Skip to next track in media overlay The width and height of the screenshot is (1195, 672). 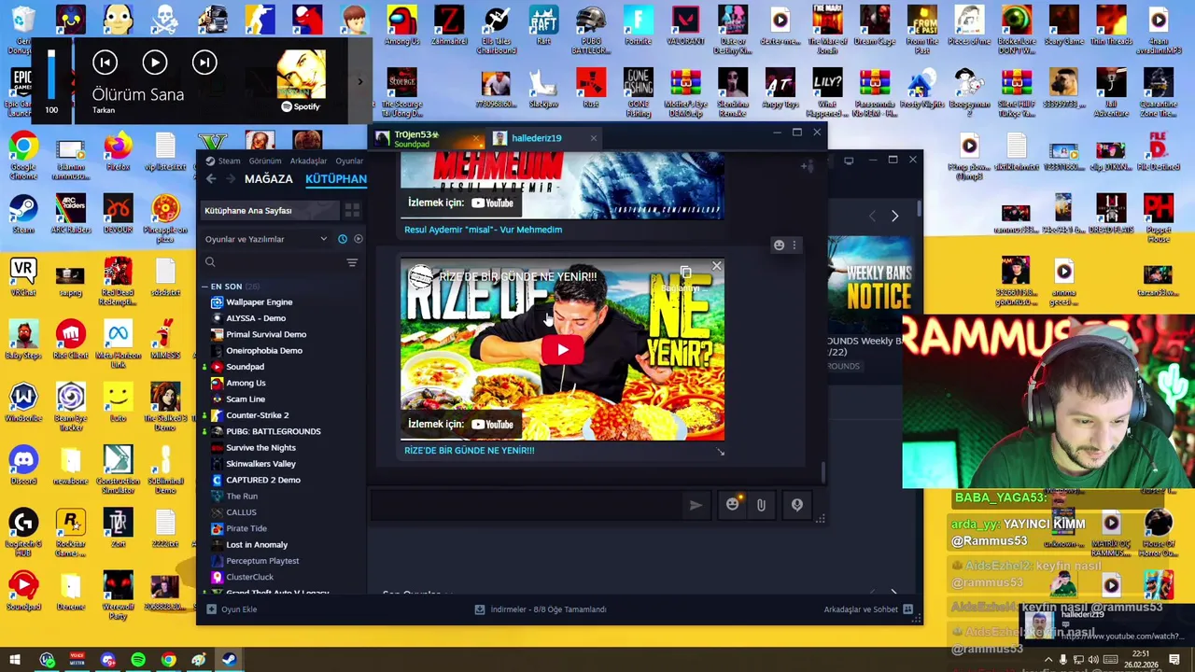pos(204,63)
